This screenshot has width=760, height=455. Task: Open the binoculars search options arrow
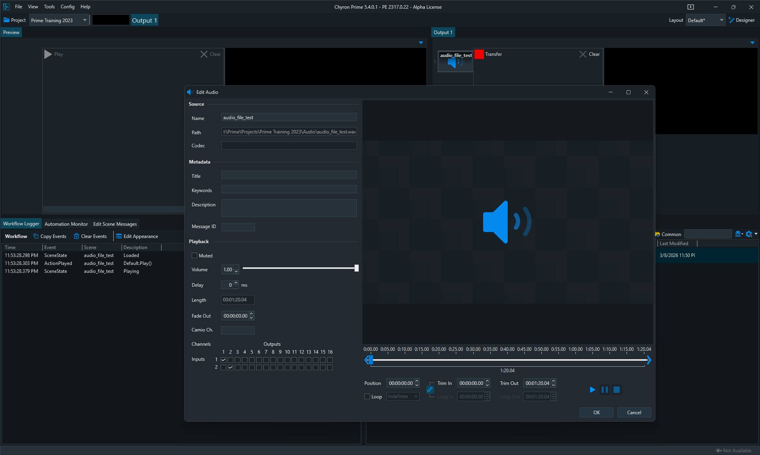pos(742,234)
